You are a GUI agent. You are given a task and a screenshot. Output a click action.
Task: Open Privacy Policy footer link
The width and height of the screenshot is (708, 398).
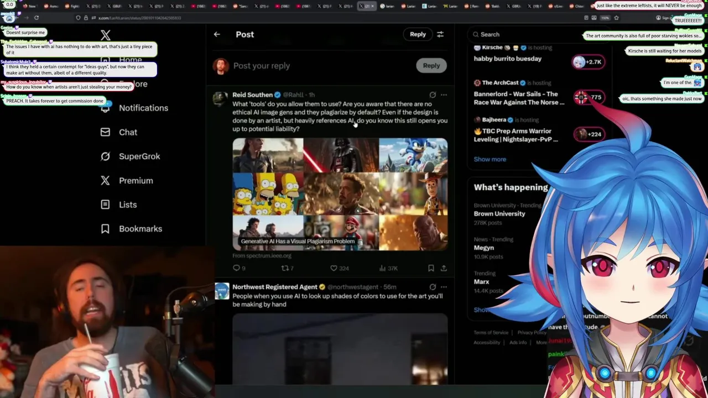(532, 332)
